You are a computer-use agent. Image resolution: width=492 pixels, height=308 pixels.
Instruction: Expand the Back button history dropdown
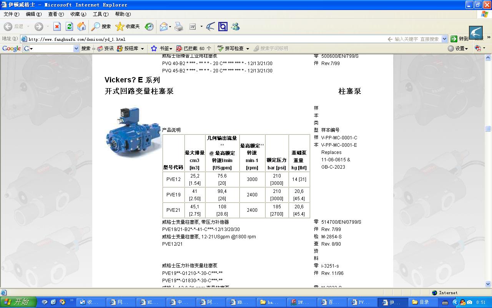[28, 27]
